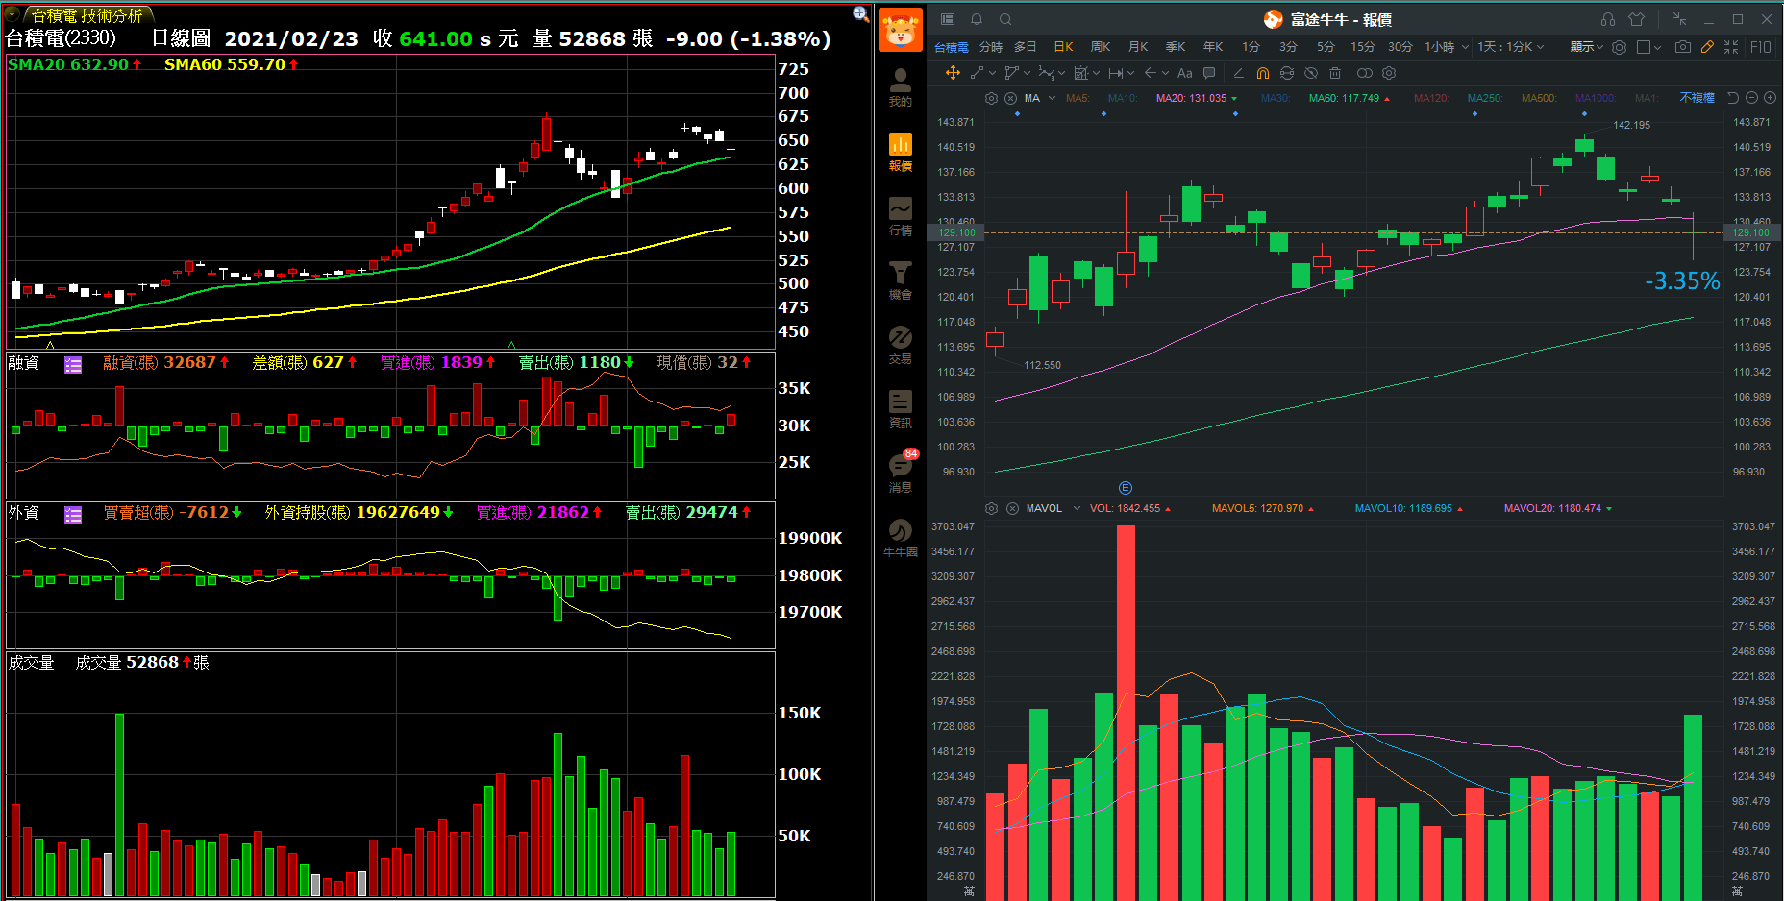
Task: Toggle the sidebar list layout icon
Action: click(x=948, y=19)
